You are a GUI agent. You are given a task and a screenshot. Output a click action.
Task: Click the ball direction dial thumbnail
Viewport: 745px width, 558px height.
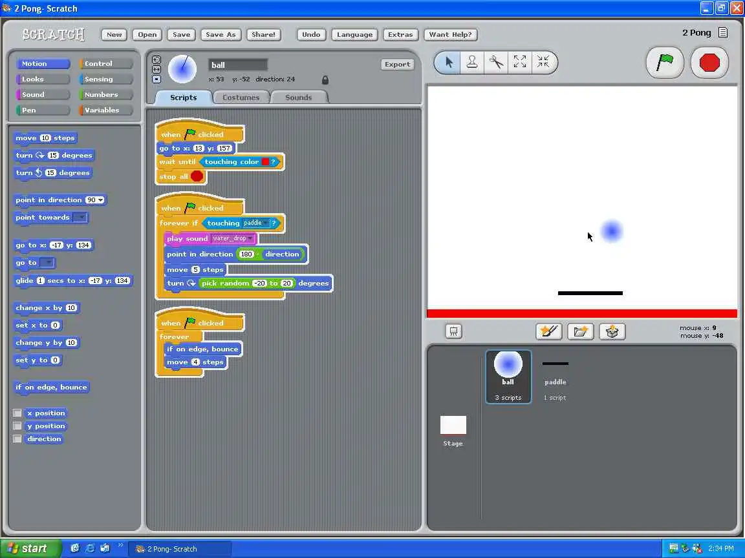[182, 69]
